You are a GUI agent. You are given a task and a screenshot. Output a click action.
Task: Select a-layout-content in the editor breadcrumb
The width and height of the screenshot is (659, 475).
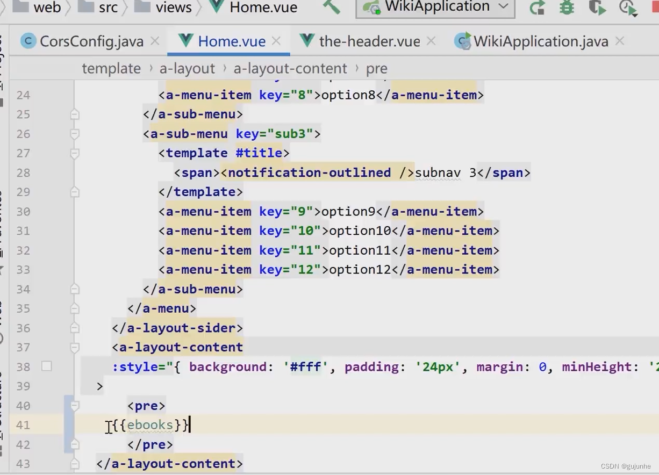click(x=290, y=69)
